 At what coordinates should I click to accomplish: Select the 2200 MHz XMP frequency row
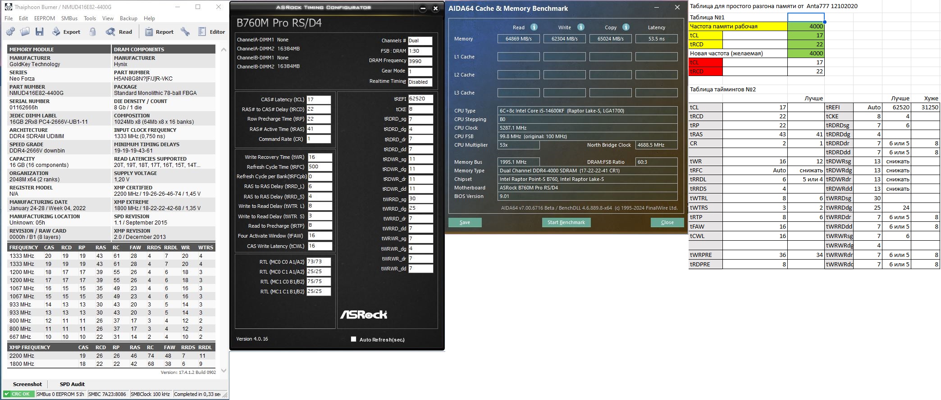pyautogui.click(x=111, y=356)
